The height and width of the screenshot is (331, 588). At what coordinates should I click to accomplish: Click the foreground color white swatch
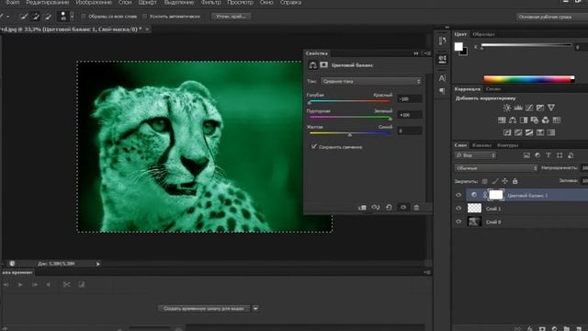pyautogui.click(x=458, y=47)
